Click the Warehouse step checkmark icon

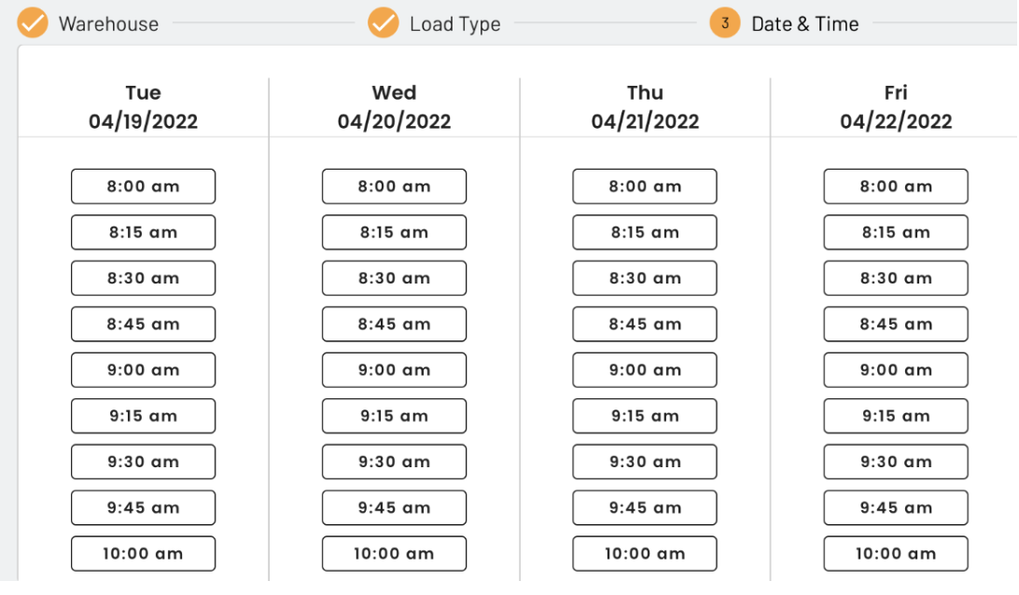[x=33, y=22]
